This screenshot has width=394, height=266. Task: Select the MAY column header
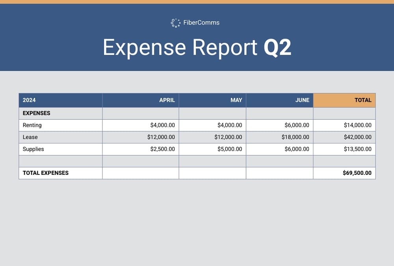[236, 100]
